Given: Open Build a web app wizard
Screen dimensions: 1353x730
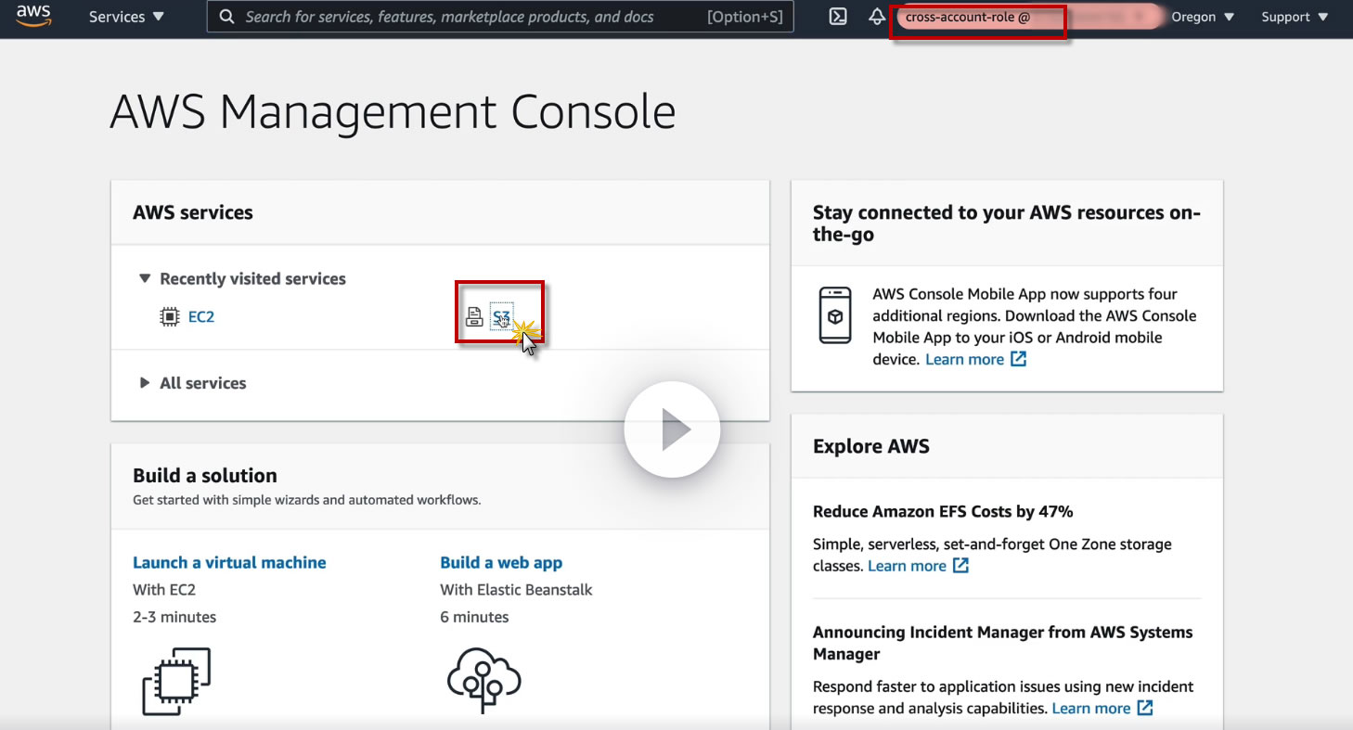Looking at the screenshot, I should 501,563.
